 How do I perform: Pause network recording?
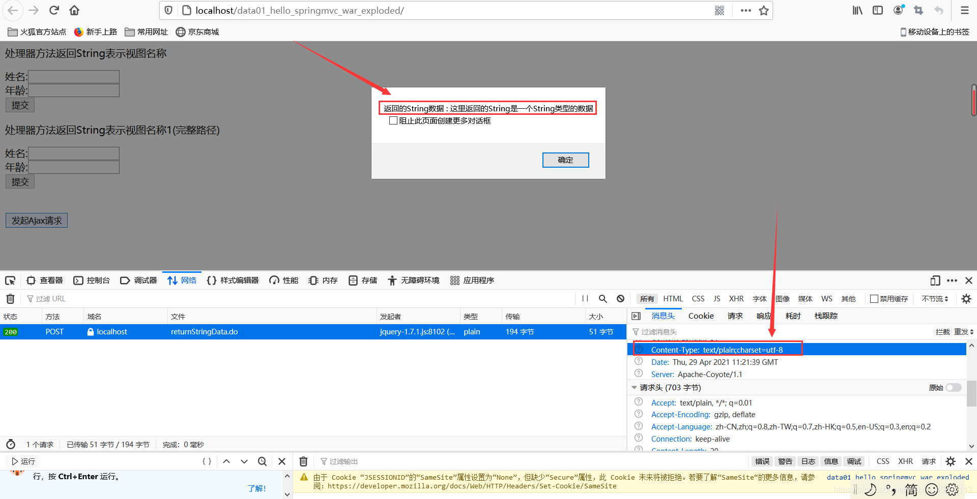(585, 299)
